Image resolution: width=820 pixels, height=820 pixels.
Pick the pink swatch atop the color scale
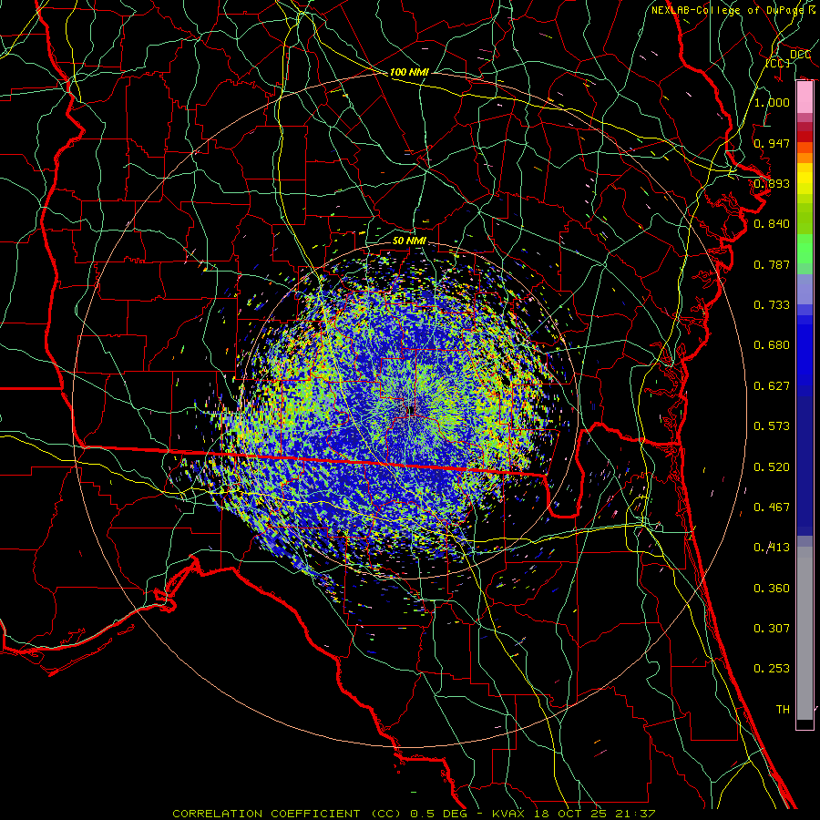(805, 97)
